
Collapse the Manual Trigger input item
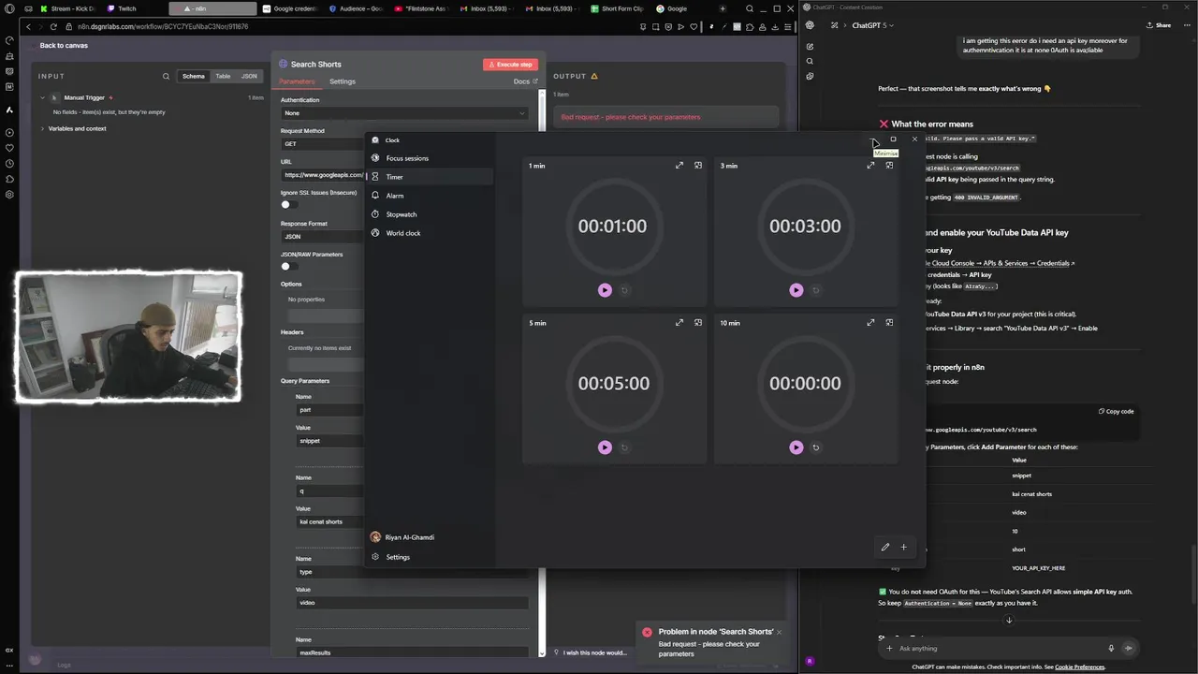(x=42, y=97)
